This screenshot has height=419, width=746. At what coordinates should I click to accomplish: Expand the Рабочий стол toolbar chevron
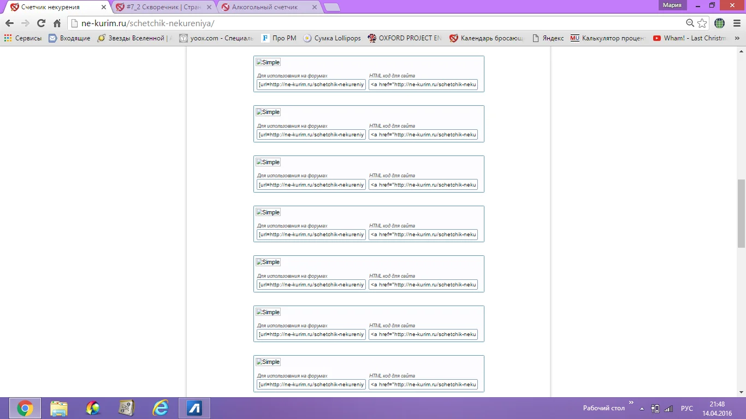click(x=631, y=403)
